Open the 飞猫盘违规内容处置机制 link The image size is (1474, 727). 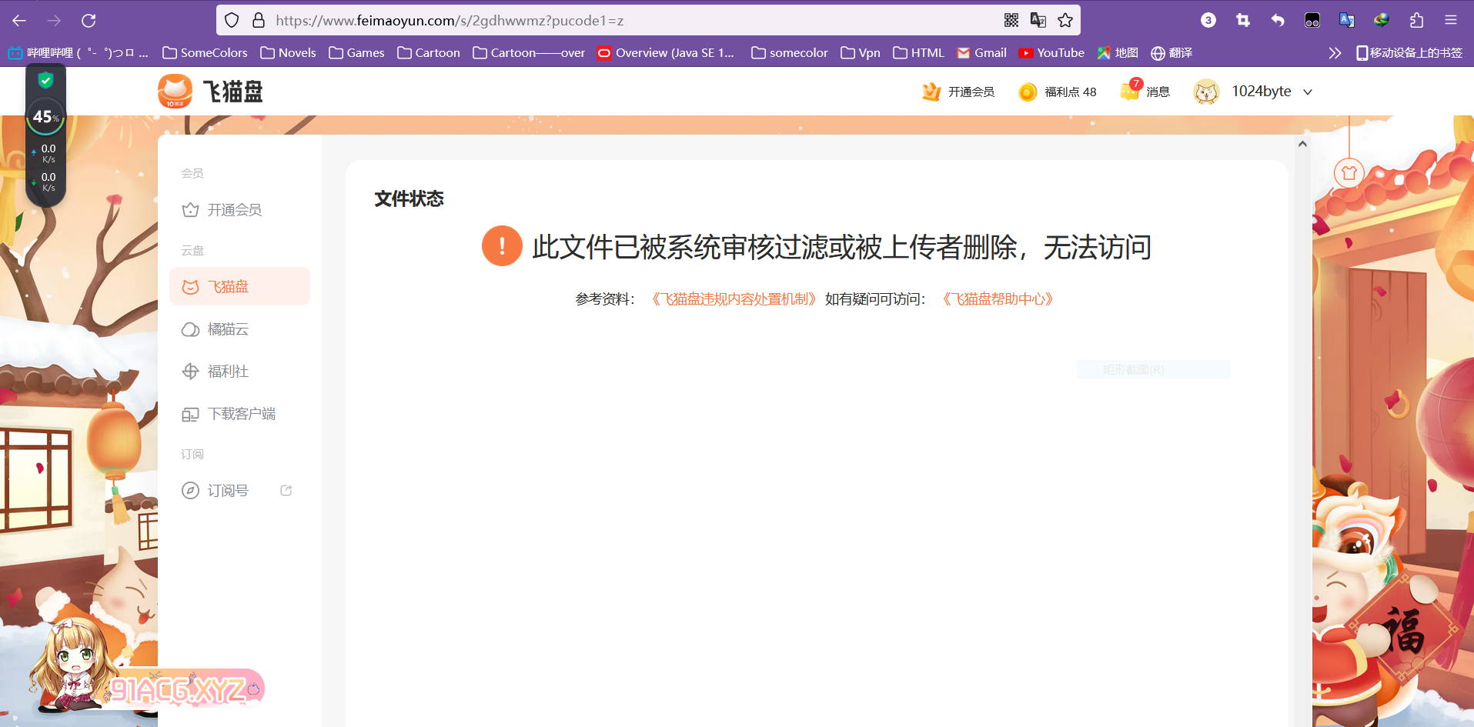point(734,299)
